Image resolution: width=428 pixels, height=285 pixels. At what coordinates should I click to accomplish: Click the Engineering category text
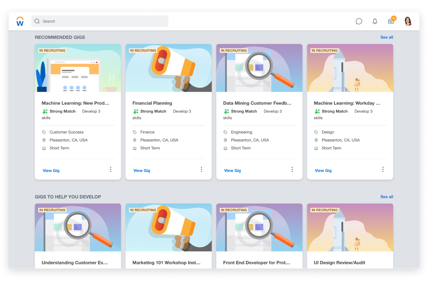click(241, 132)
